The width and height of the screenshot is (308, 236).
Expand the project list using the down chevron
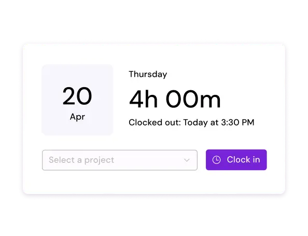[x=187, y=160]
